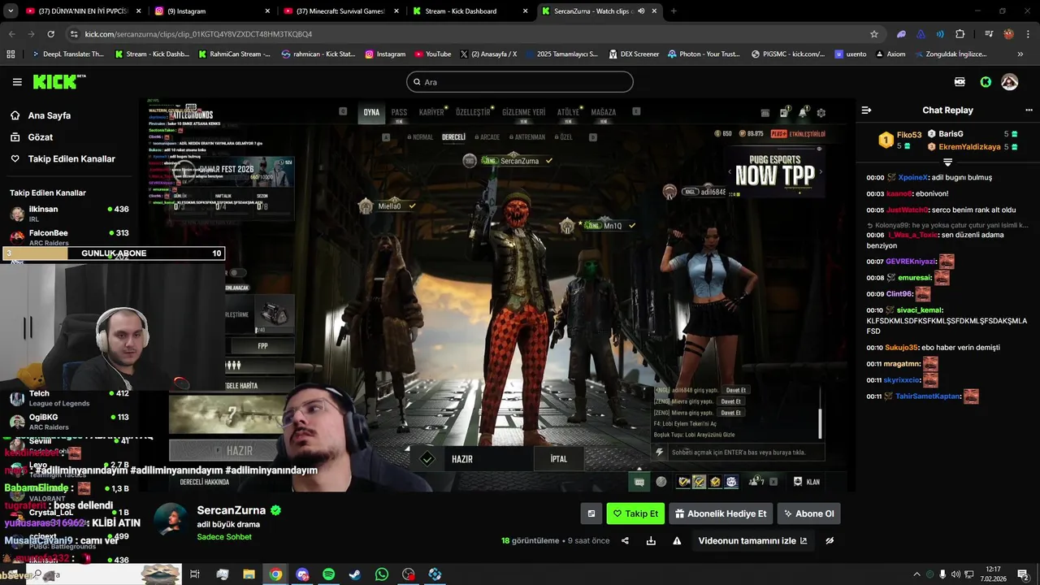Click Takip Et follow button

click(x=635, y=513)
